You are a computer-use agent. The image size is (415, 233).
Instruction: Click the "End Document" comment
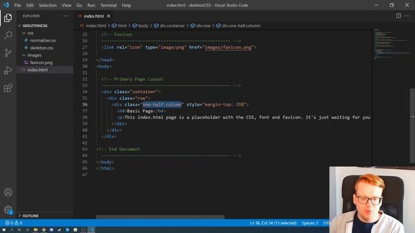point(124,149)
